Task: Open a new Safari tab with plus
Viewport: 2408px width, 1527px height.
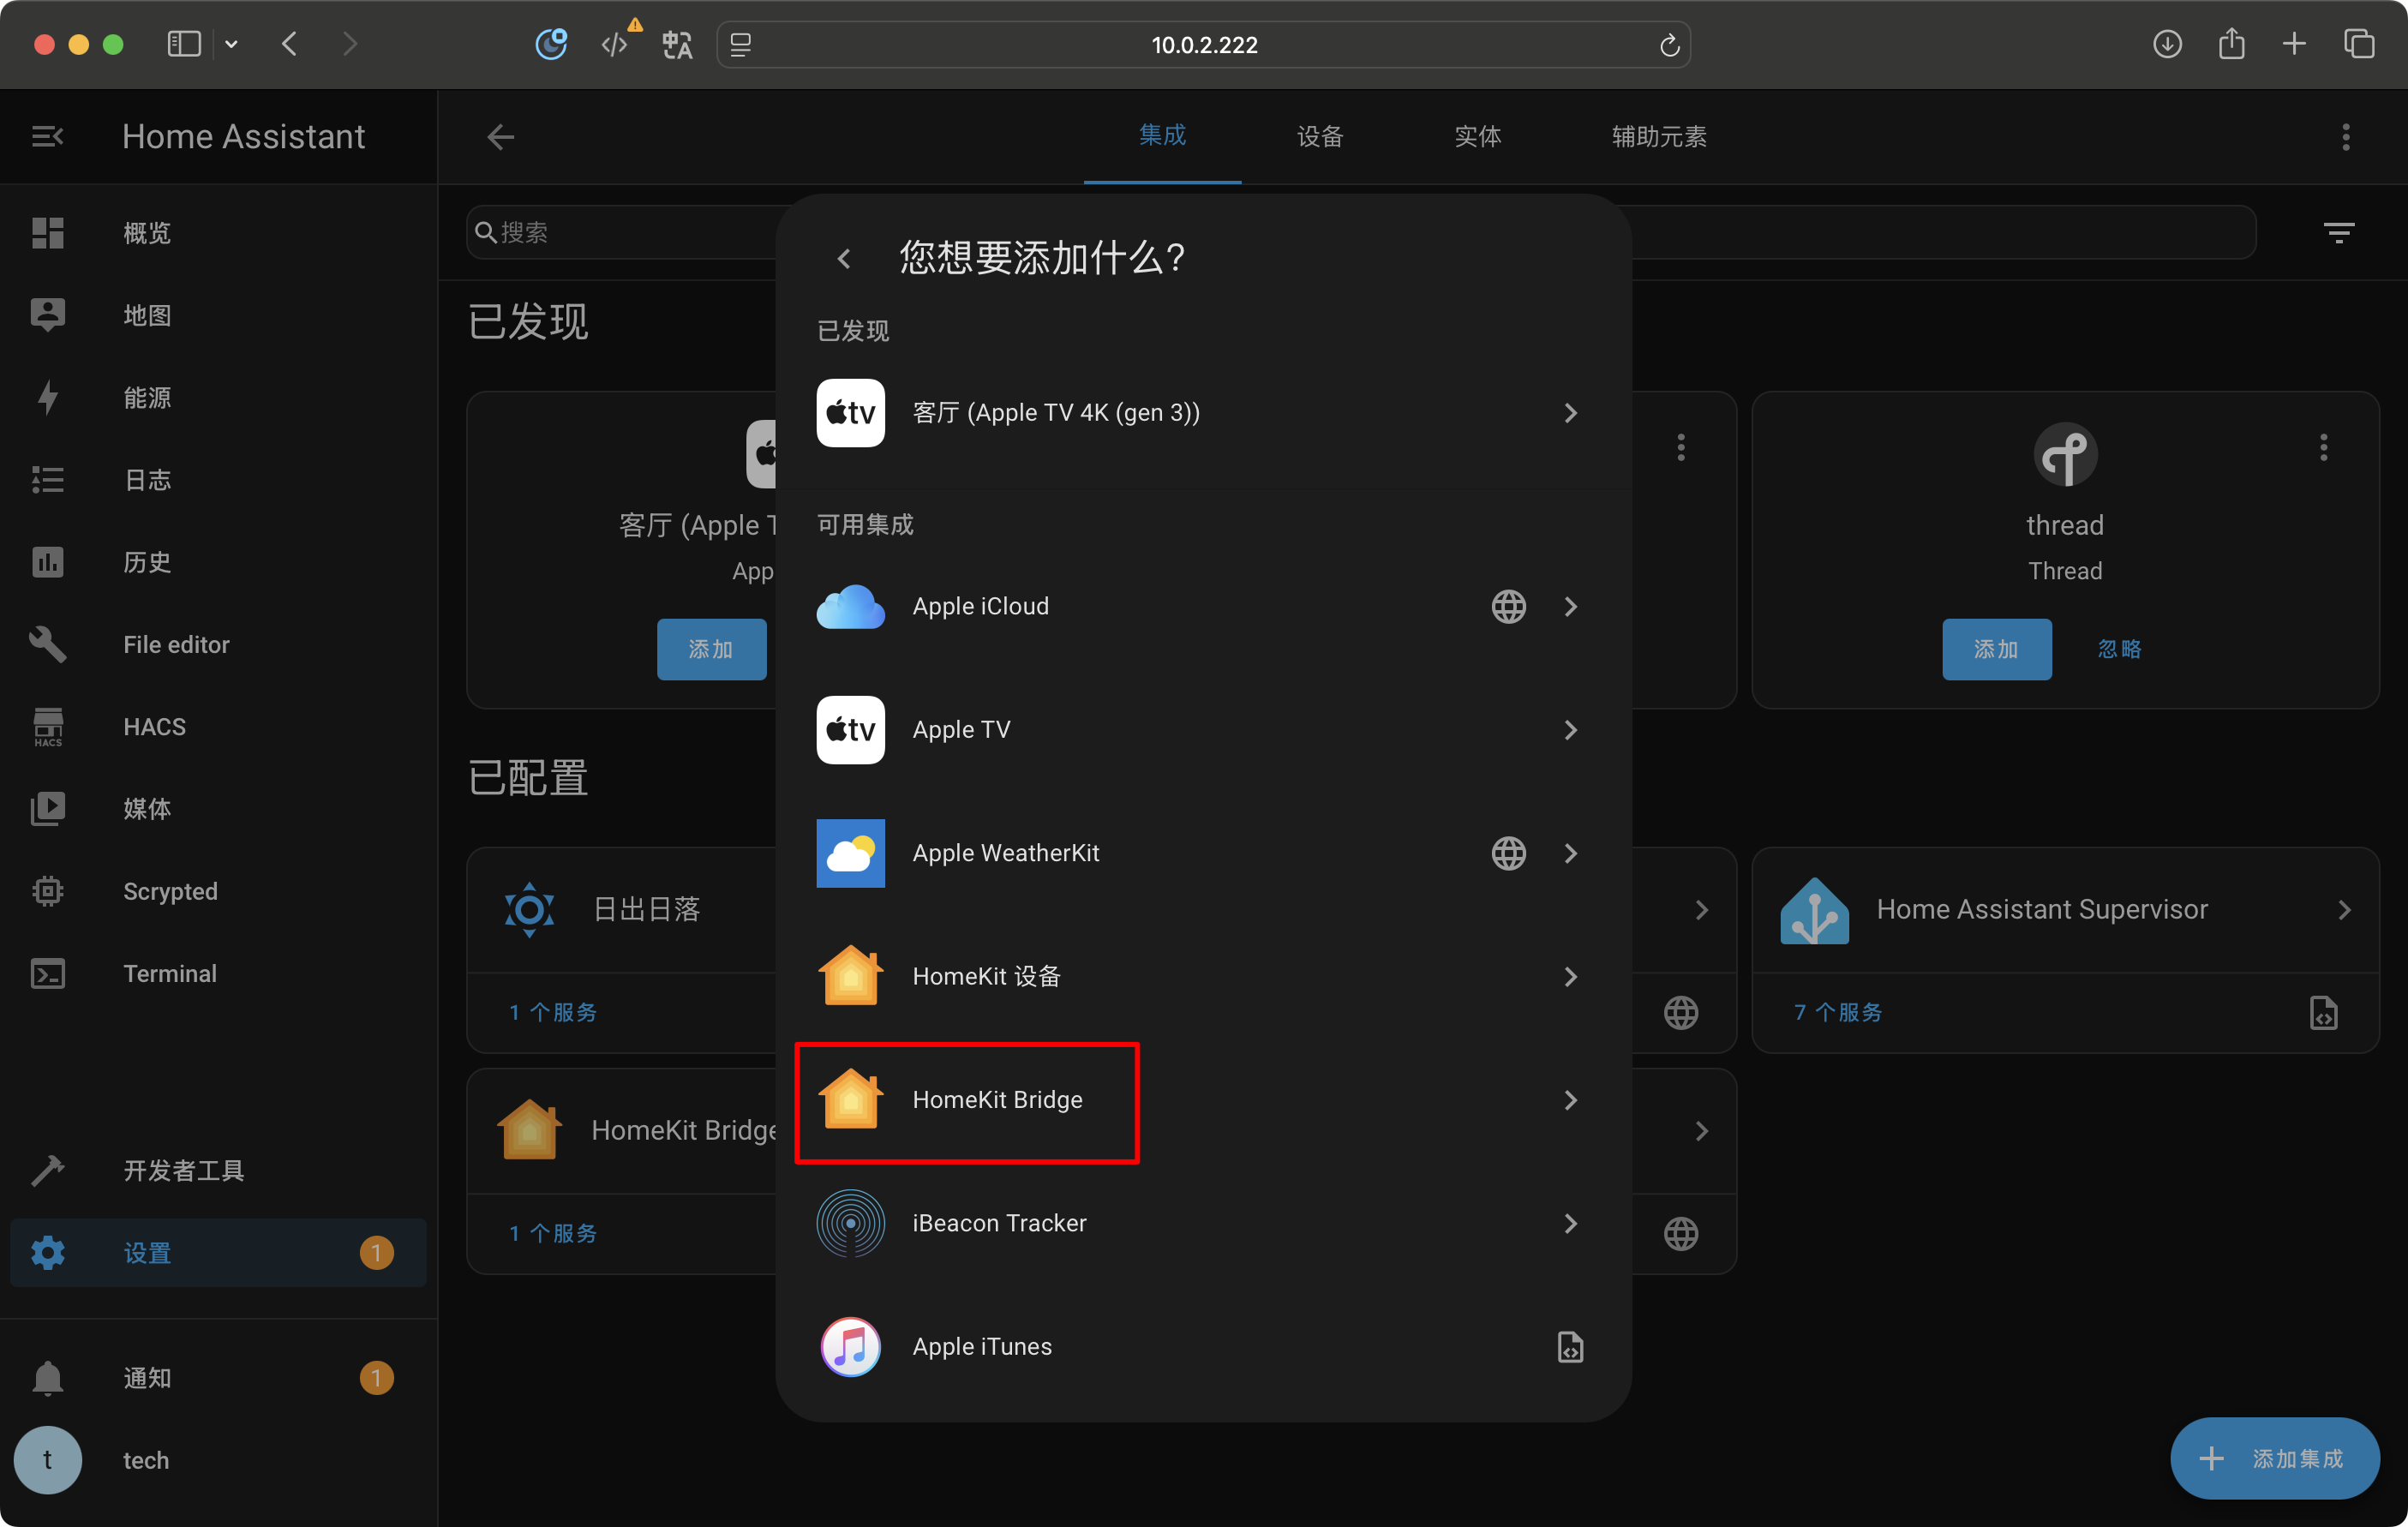Action: (2294, 44)
